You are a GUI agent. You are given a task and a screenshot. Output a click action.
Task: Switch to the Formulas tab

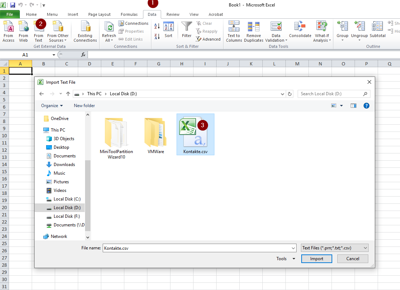tap(129, 14)
